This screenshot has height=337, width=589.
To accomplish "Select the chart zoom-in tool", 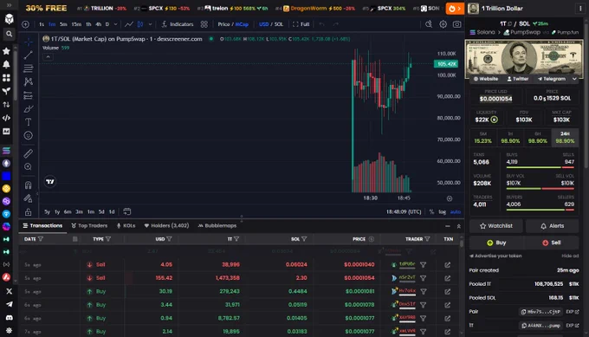I will [29, 167].
